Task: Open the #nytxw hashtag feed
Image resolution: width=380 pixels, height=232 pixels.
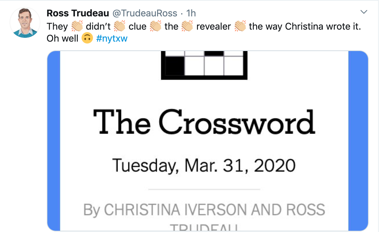Action: tap(111, 38)
